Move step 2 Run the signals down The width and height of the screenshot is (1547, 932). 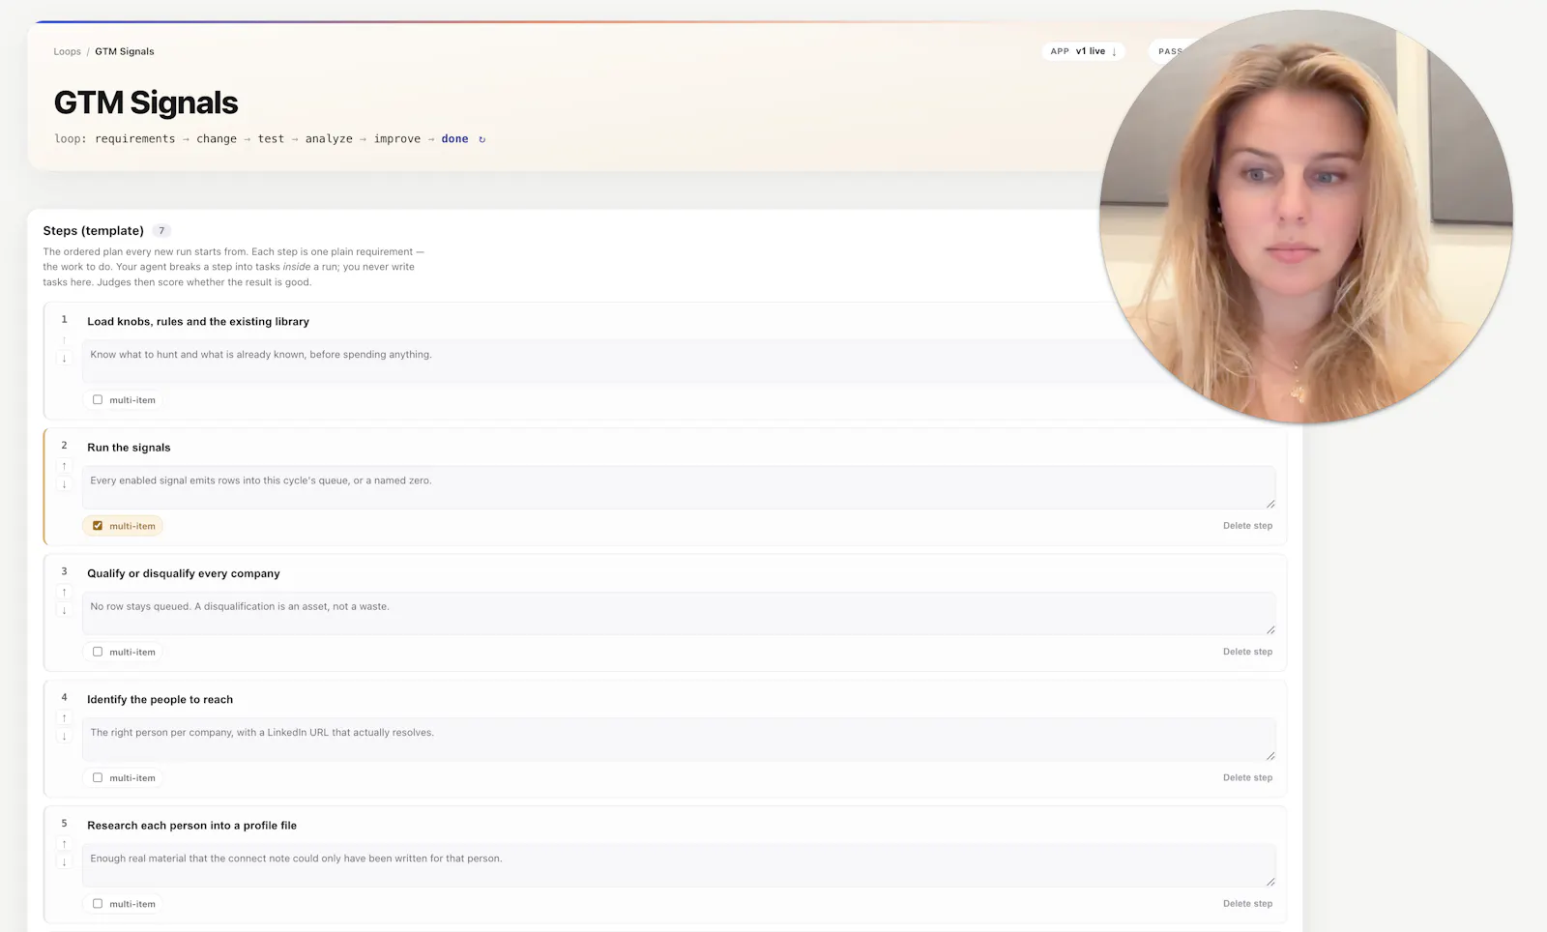pos(65,484)
